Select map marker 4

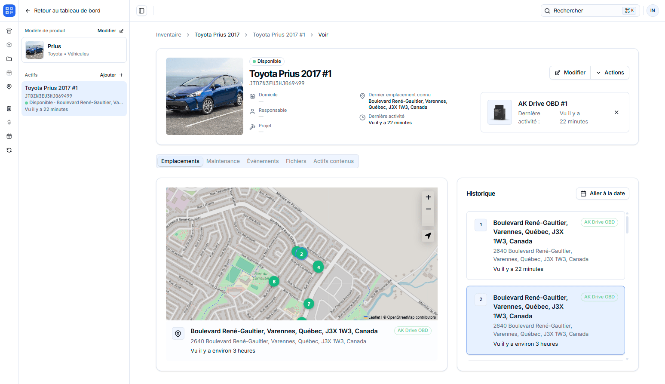319,267
